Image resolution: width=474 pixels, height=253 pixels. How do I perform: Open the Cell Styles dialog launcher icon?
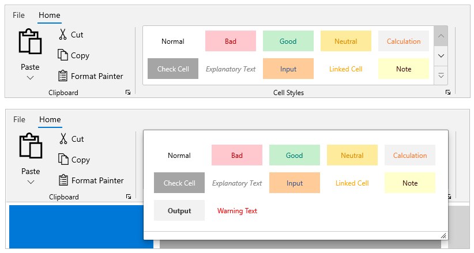(448, 92)
